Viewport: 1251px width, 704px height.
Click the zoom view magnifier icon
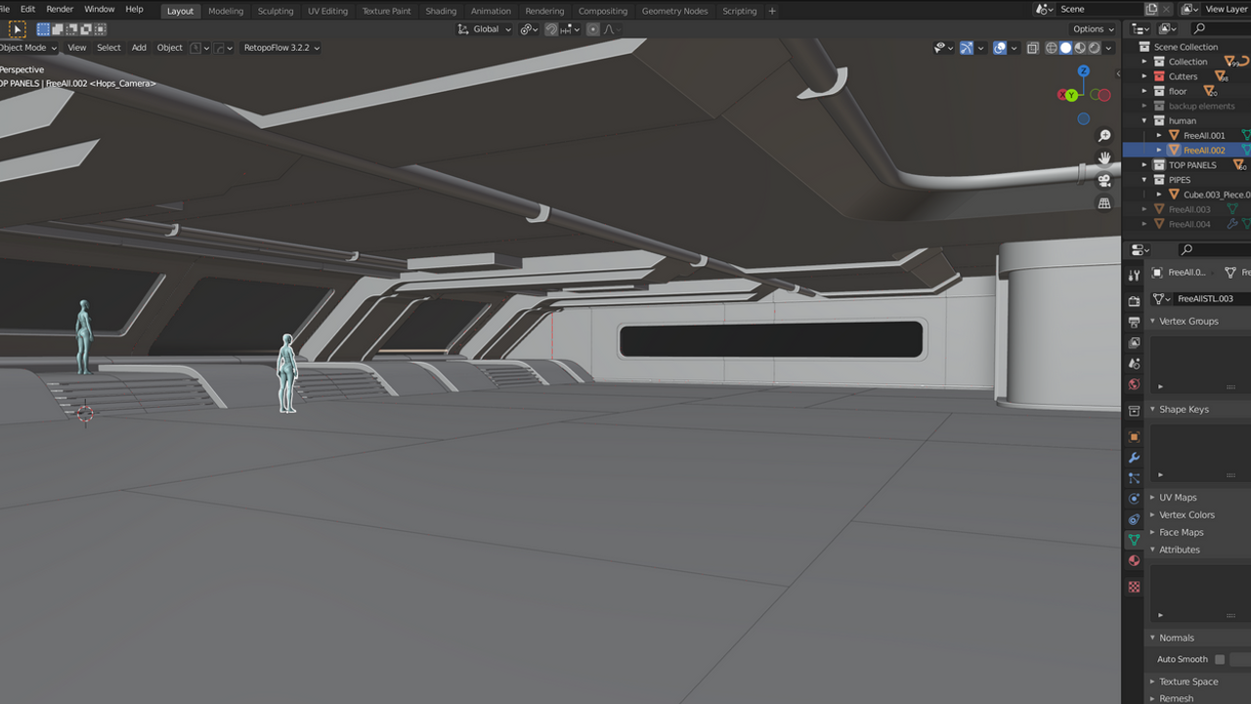(1104, 136)
